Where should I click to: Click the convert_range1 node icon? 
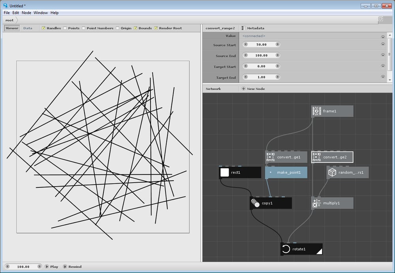(x=271, y=157)
